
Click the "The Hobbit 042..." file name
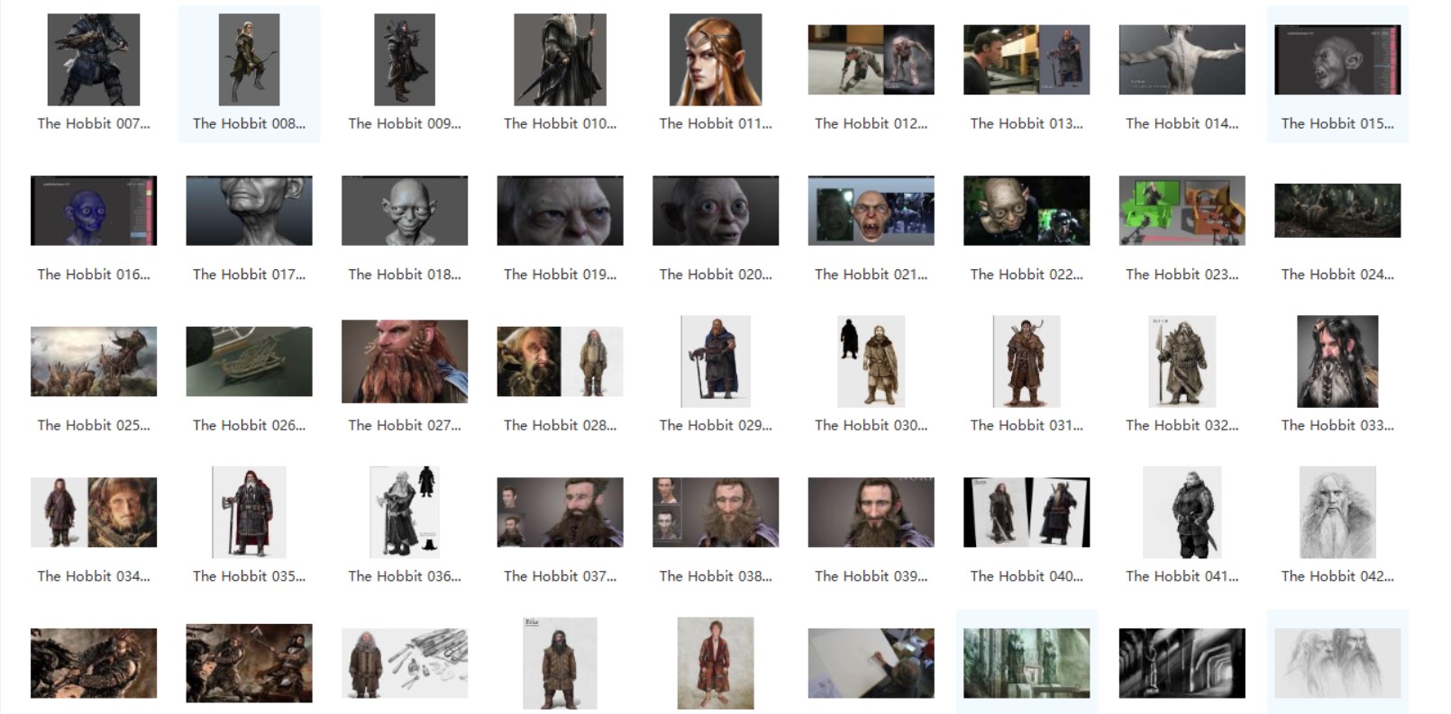coord(1337,576)
